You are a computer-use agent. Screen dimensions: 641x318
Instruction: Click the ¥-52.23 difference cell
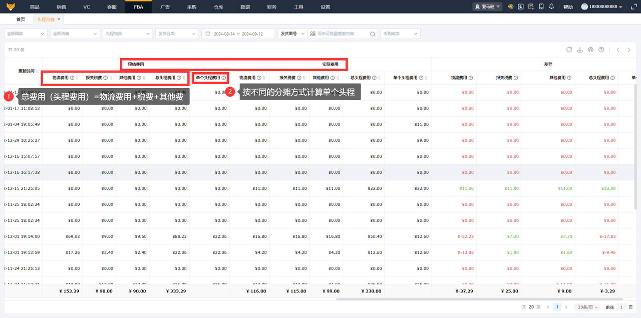pyautogui.click(x=465, y=236)
